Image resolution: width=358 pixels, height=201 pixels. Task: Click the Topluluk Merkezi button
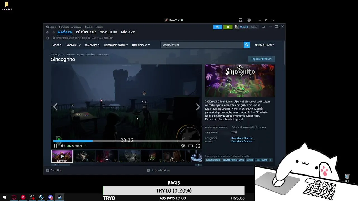[262, 59]
